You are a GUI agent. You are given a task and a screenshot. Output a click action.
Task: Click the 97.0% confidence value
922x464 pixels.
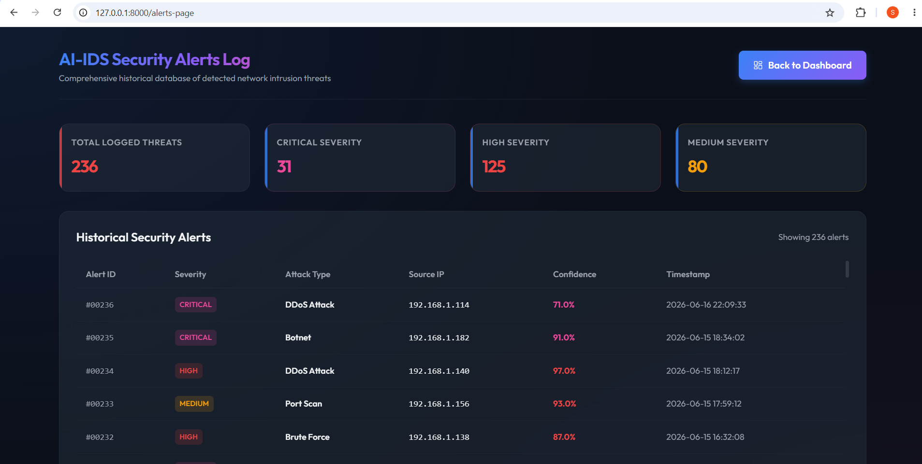coord(564,371)
